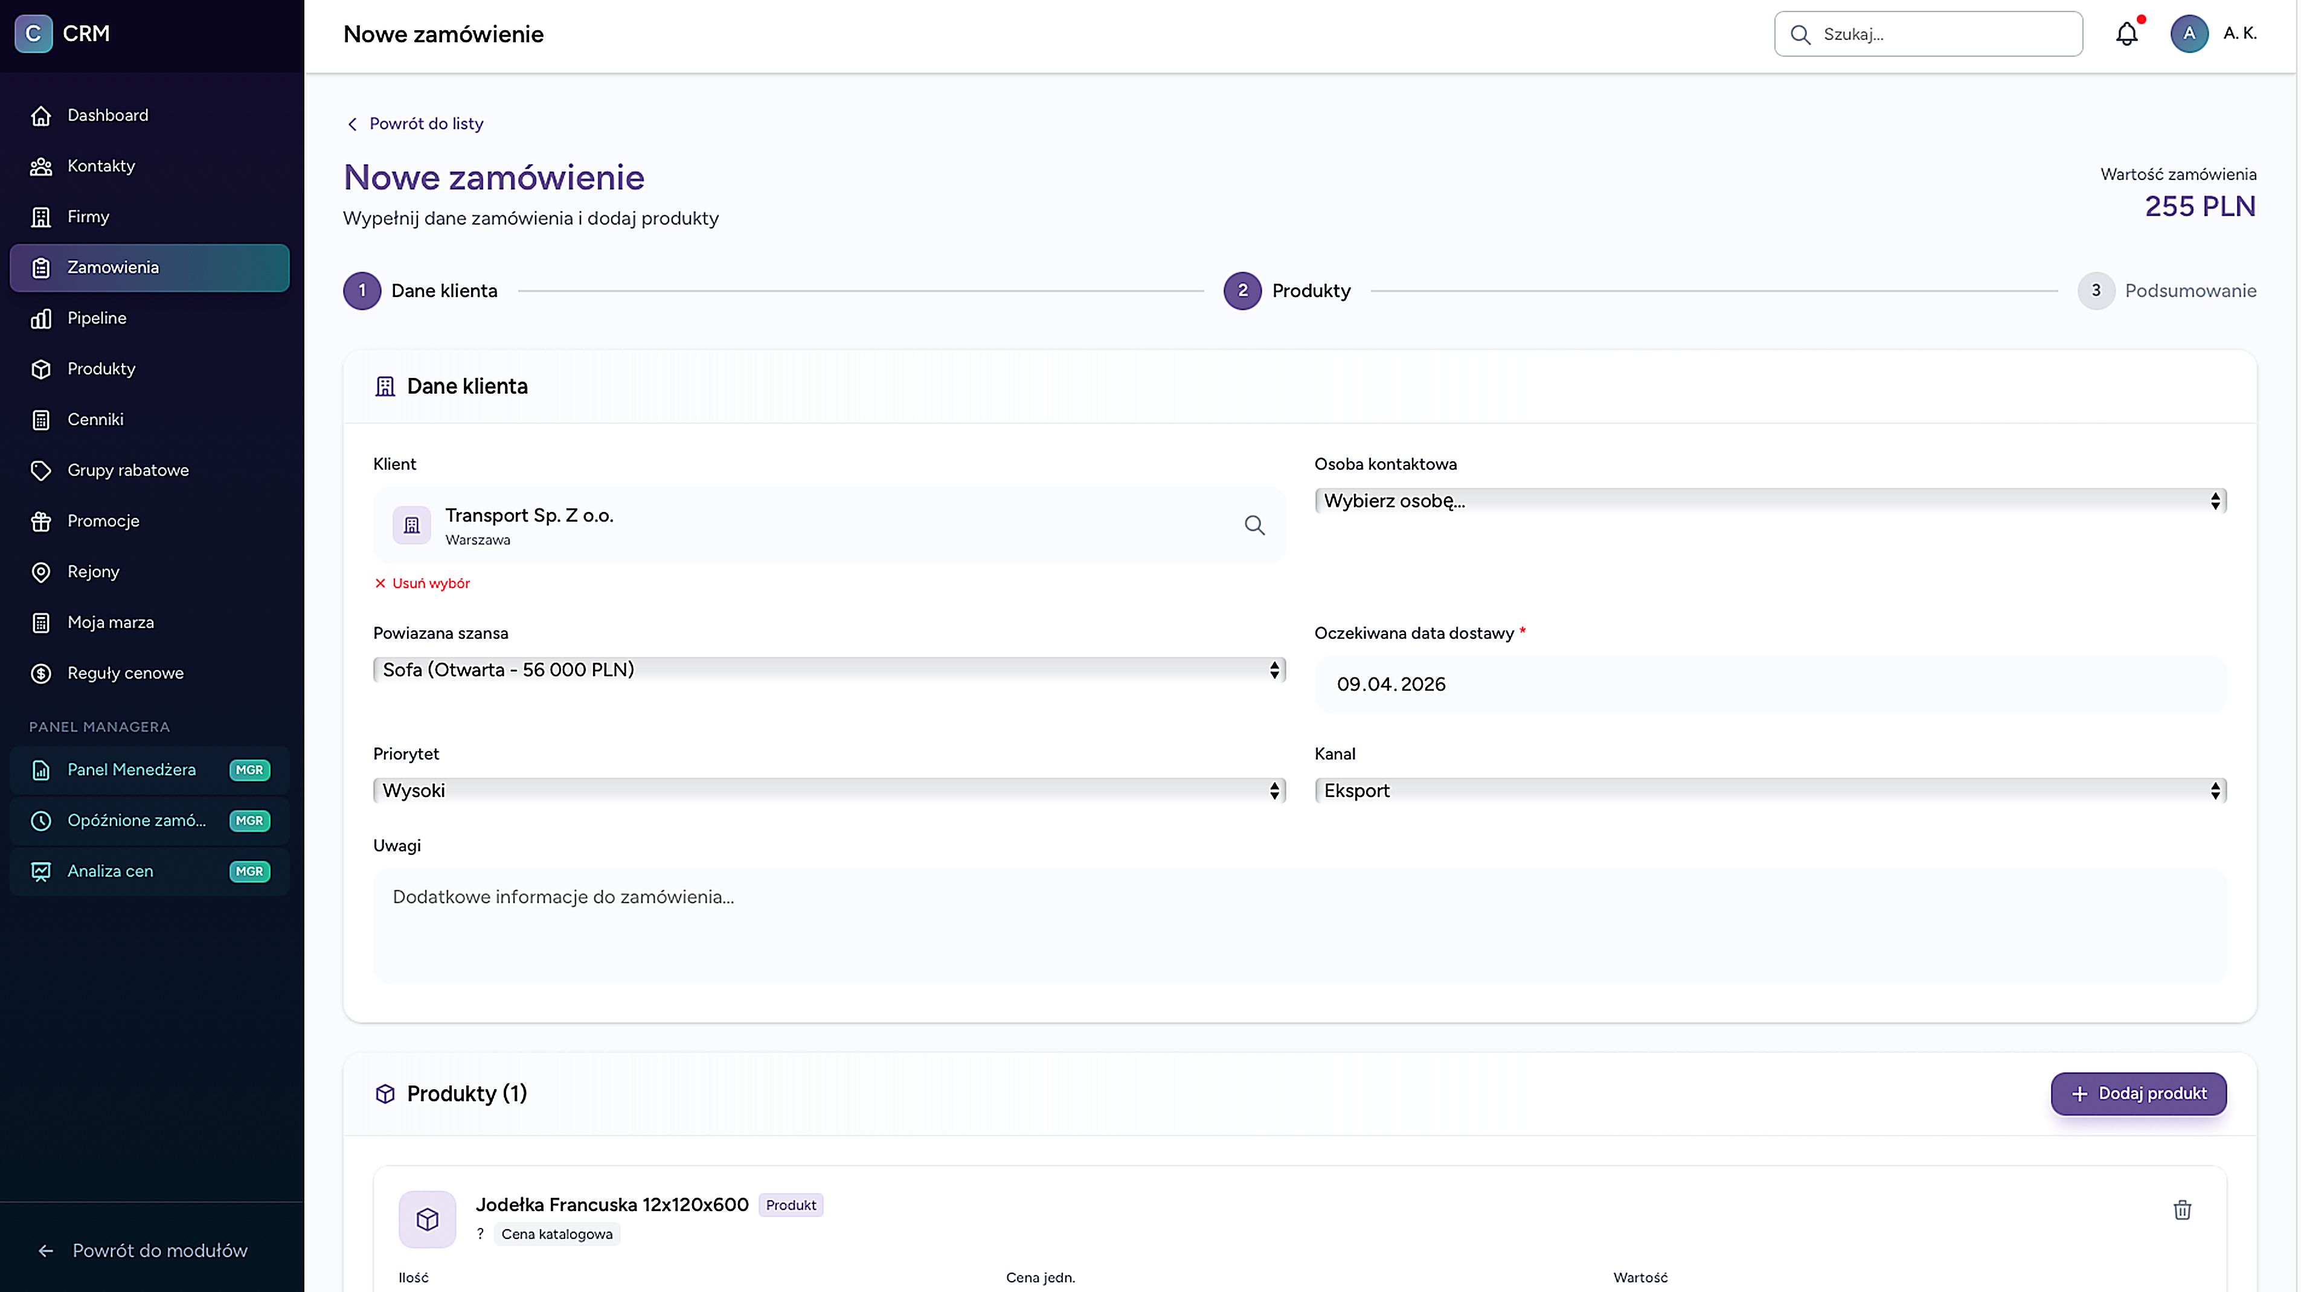Click the Opóźnione zamówienia clock icon
This screenshot has height=1292, width=2301.
41,820
